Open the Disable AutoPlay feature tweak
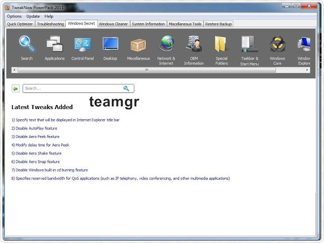324x243 pixels. 34,128
